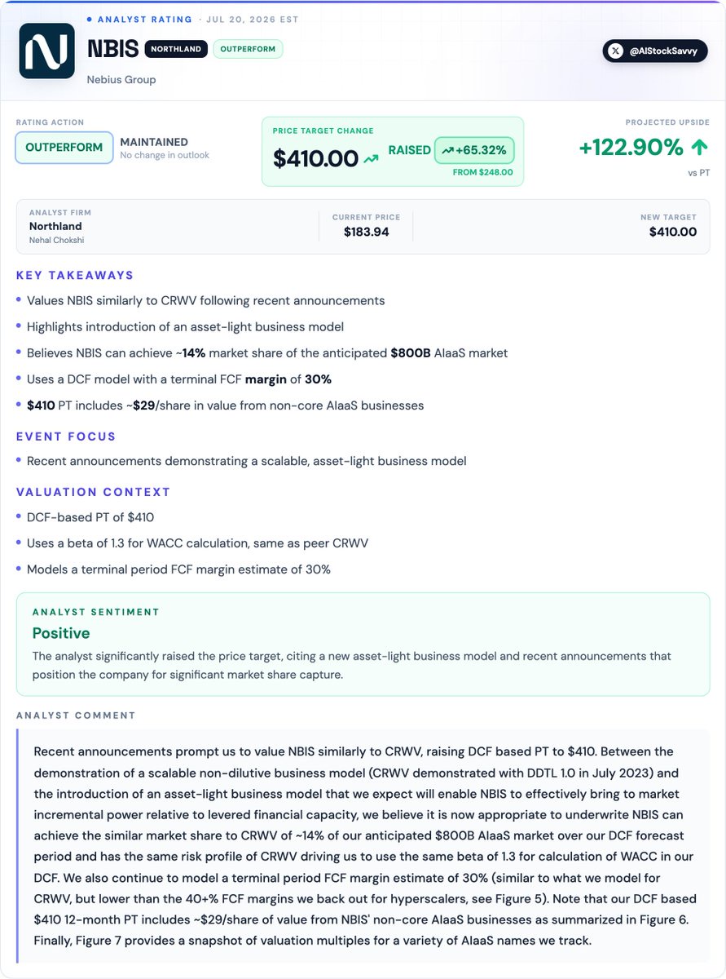Click the Event Focus section heading
This screenshot has height=979, width=726.
point(66,436)
